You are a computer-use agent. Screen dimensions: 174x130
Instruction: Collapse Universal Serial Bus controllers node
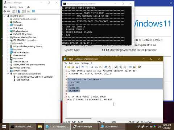point(8,74)
